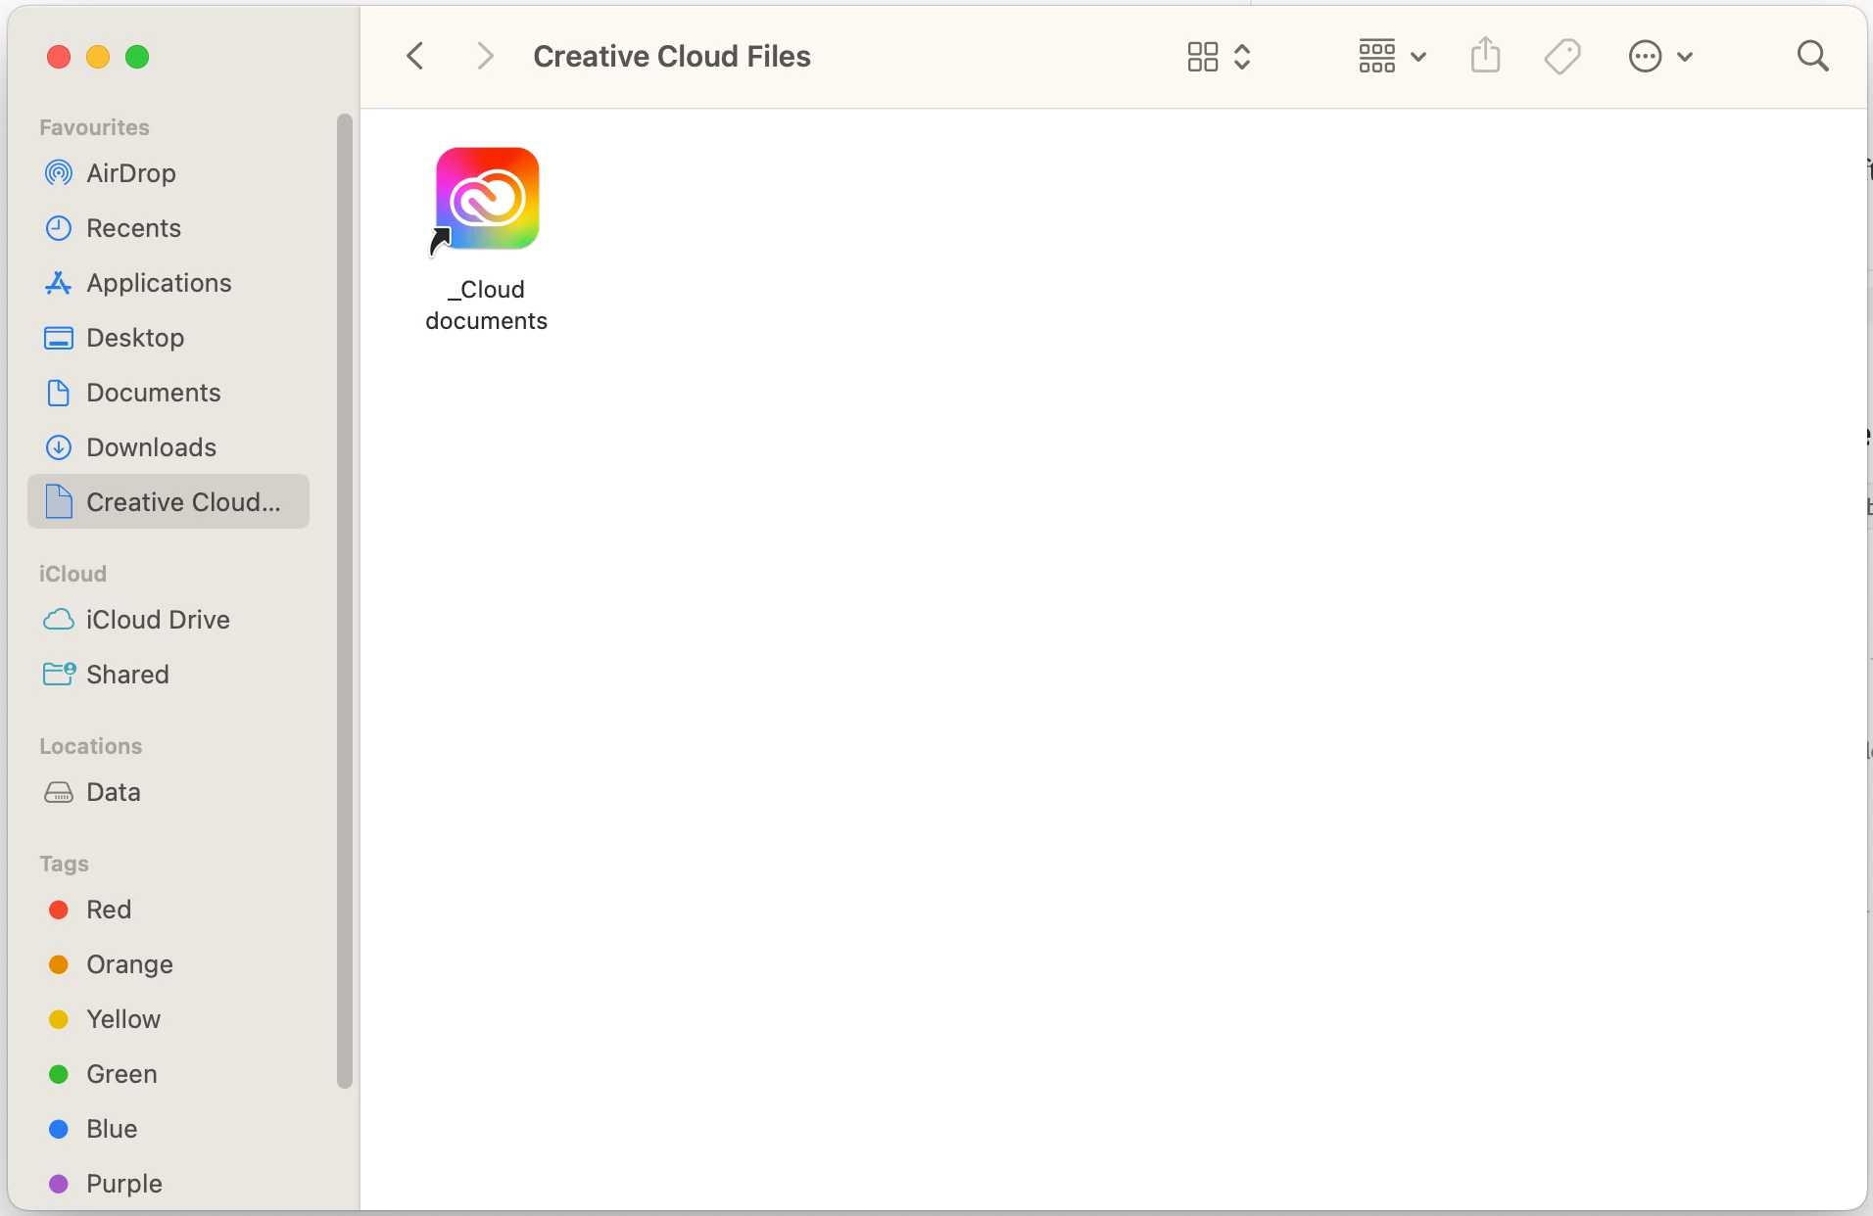1873x1216 pixels.
Task: Close the Finder window with red button
Action: 59,57
